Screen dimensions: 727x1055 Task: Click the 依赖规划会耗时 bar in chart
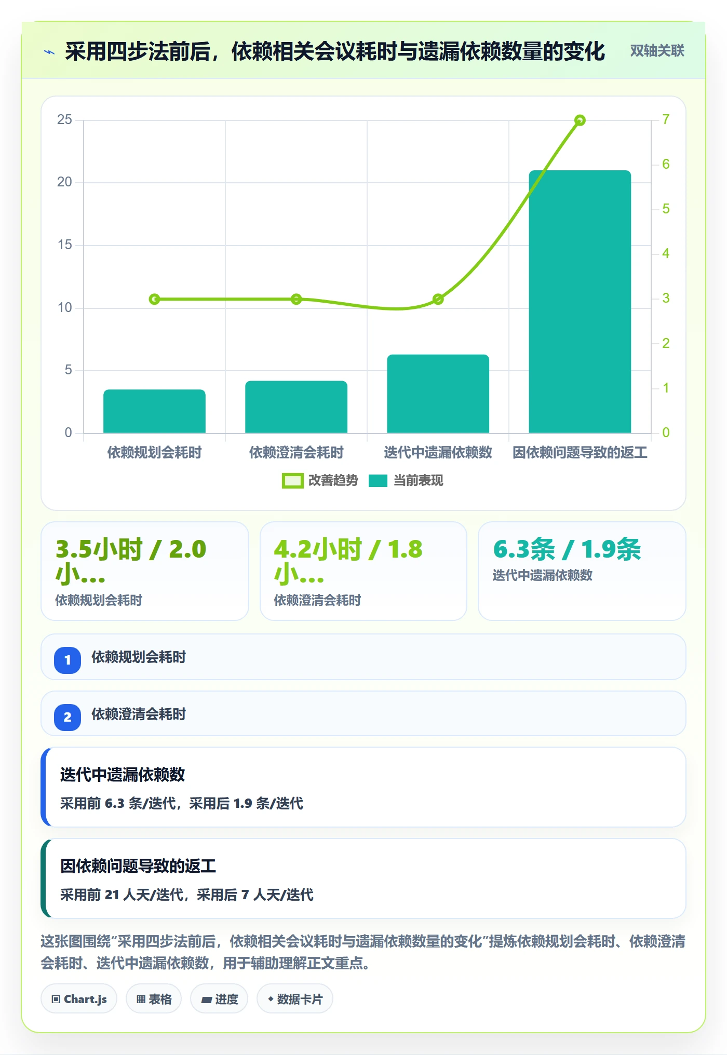[154, 411]
